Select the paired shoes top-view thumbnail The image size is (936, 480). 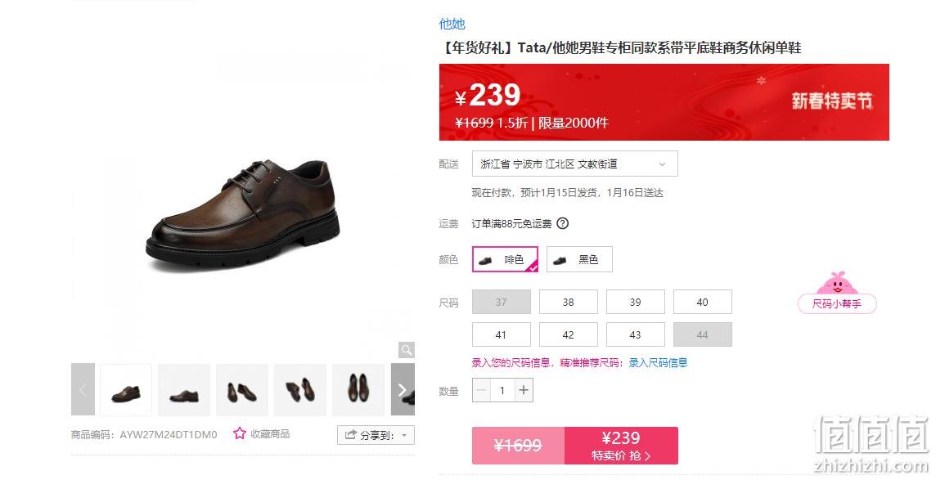pos(358,389)
